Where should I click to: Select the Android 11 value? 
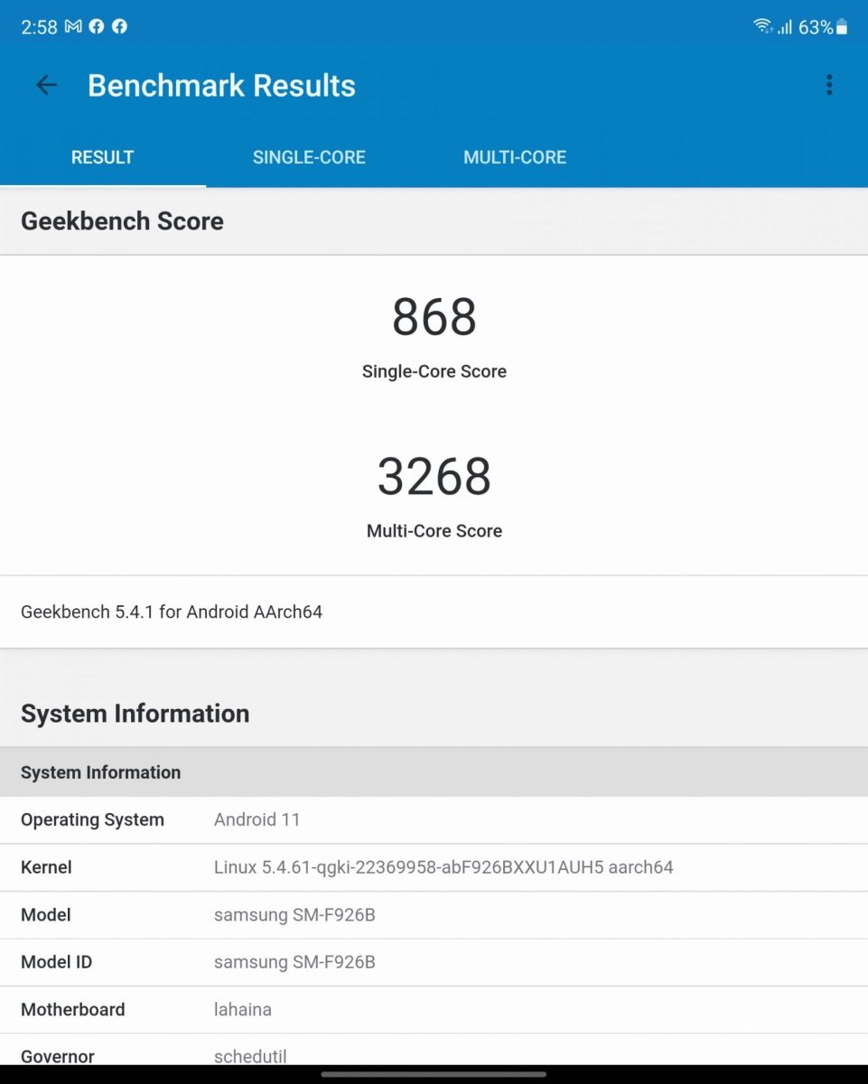257,820
